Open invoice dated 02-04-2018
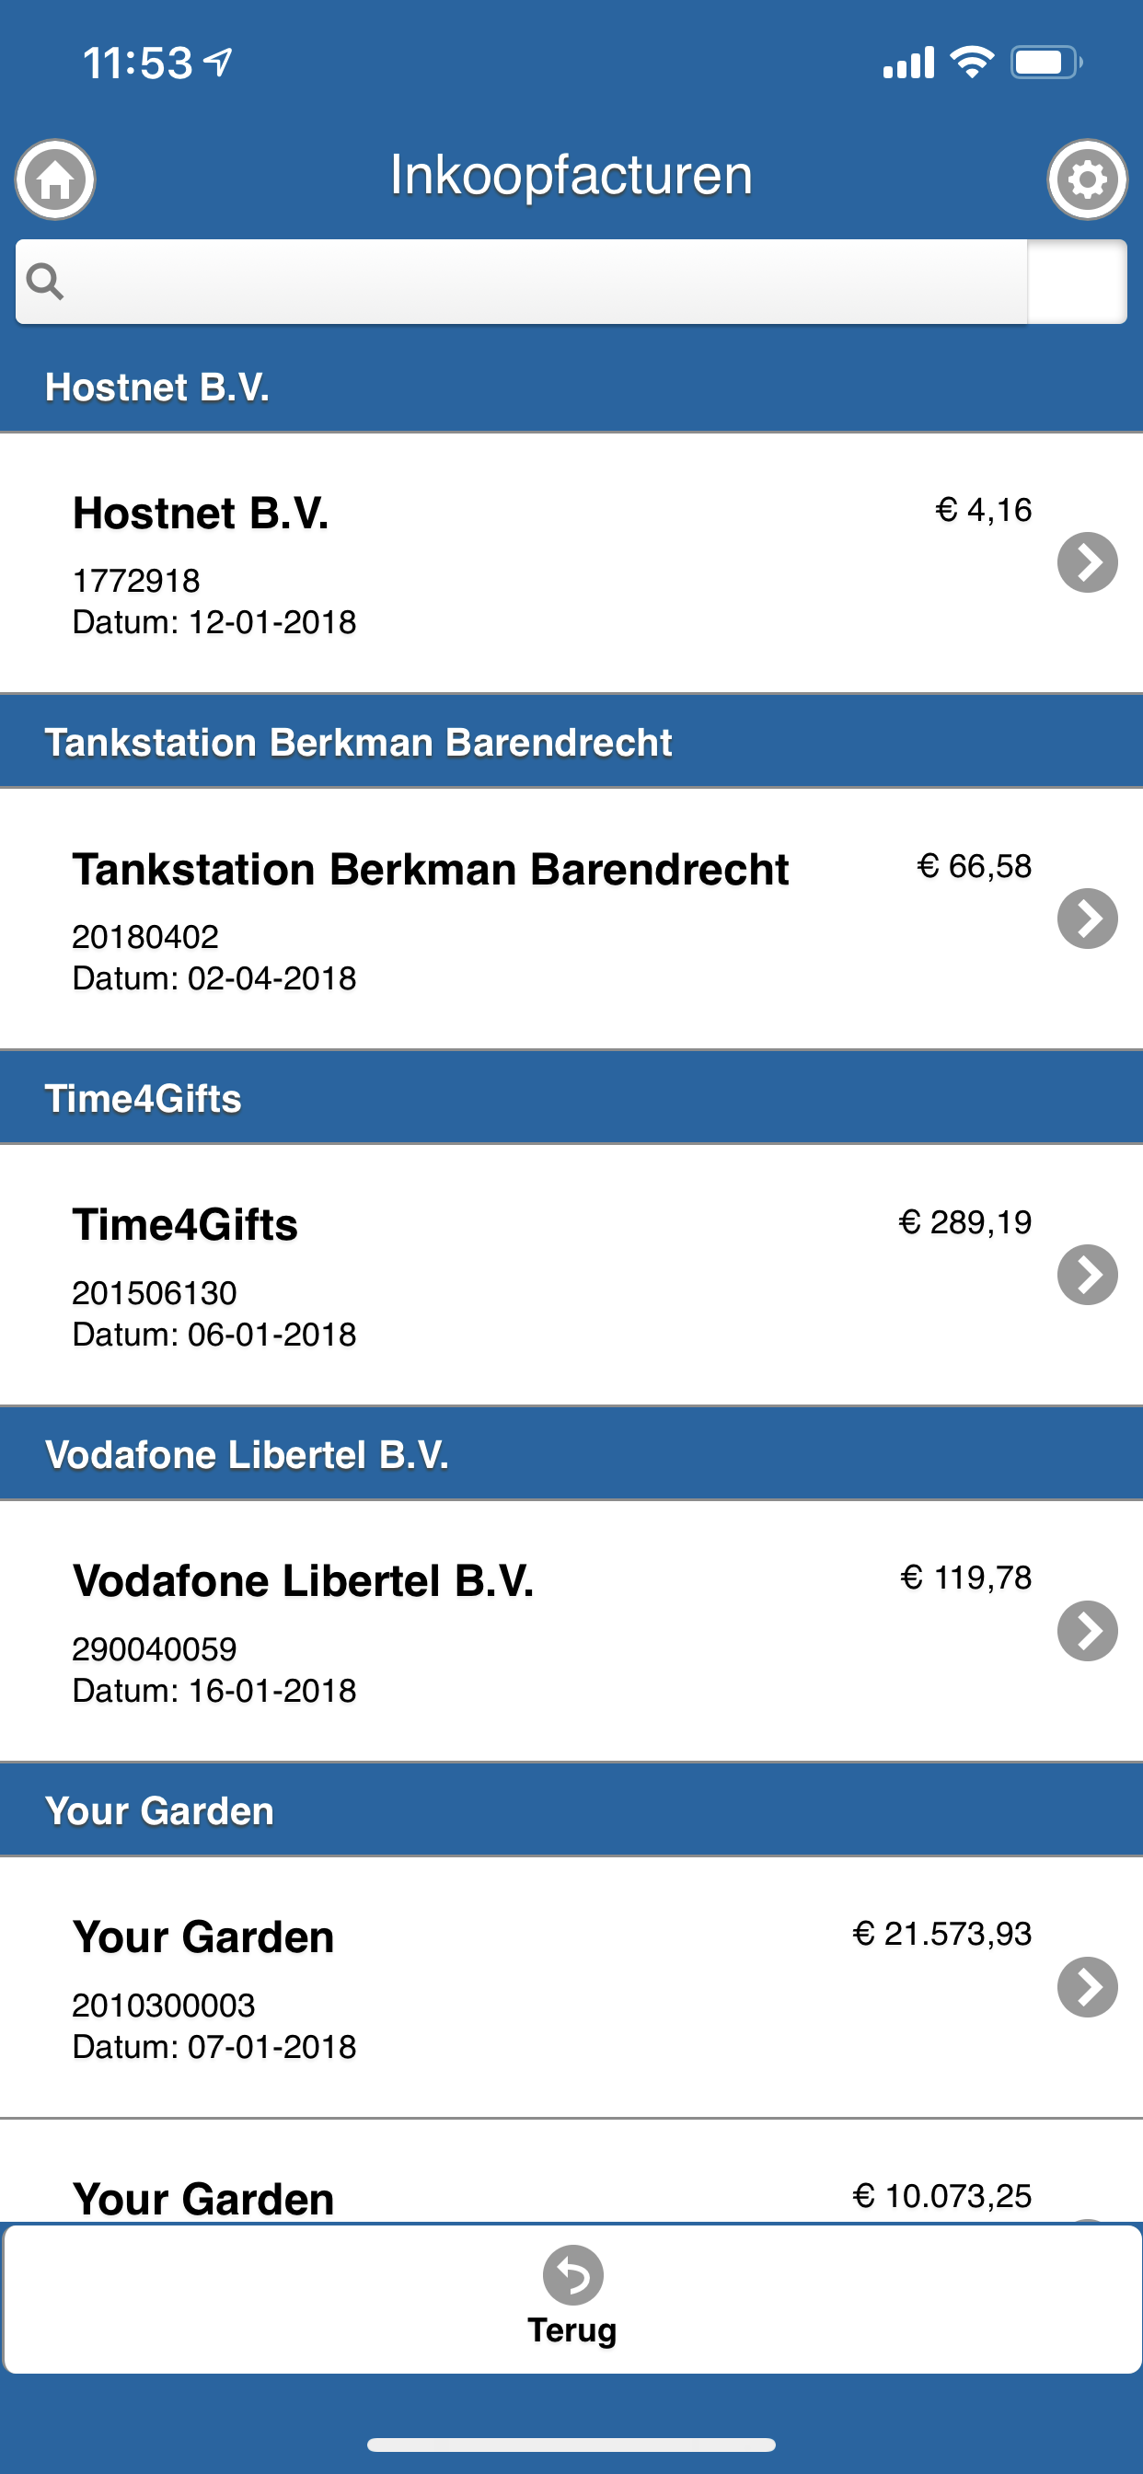 click(214, 978)
